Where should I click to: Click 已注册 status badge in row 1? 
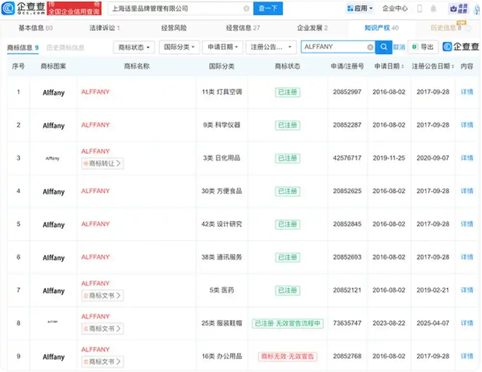(287, 92)
